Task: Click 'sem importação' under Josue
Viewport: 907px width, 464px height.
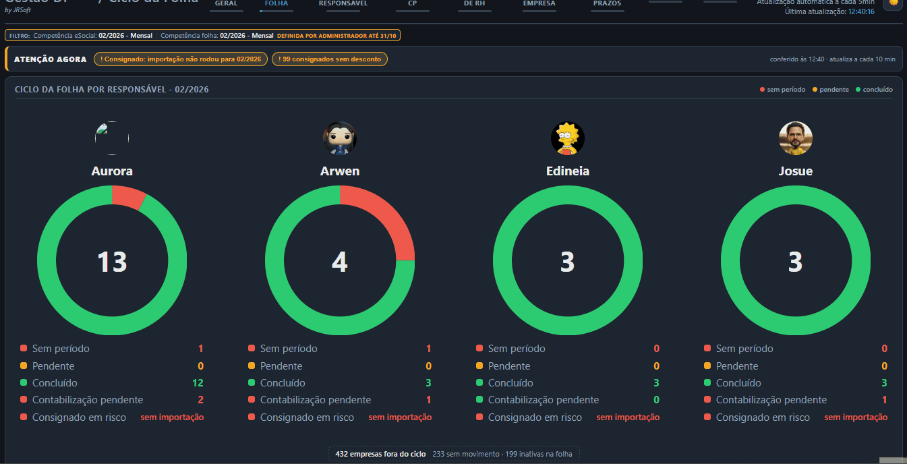Action: click(856, 417)
